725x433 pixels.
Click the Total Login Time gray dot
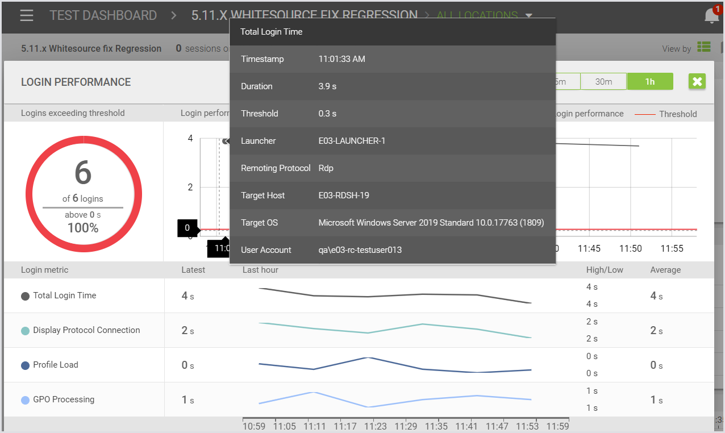pyautogui.click(x=25, y=296)
